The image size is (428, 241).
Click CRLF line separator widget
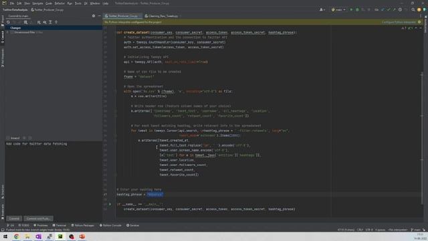pyautogui.click(x=360, y=230)
